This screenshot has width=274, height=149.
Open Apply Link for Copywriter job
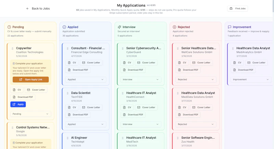click(30, 79)
